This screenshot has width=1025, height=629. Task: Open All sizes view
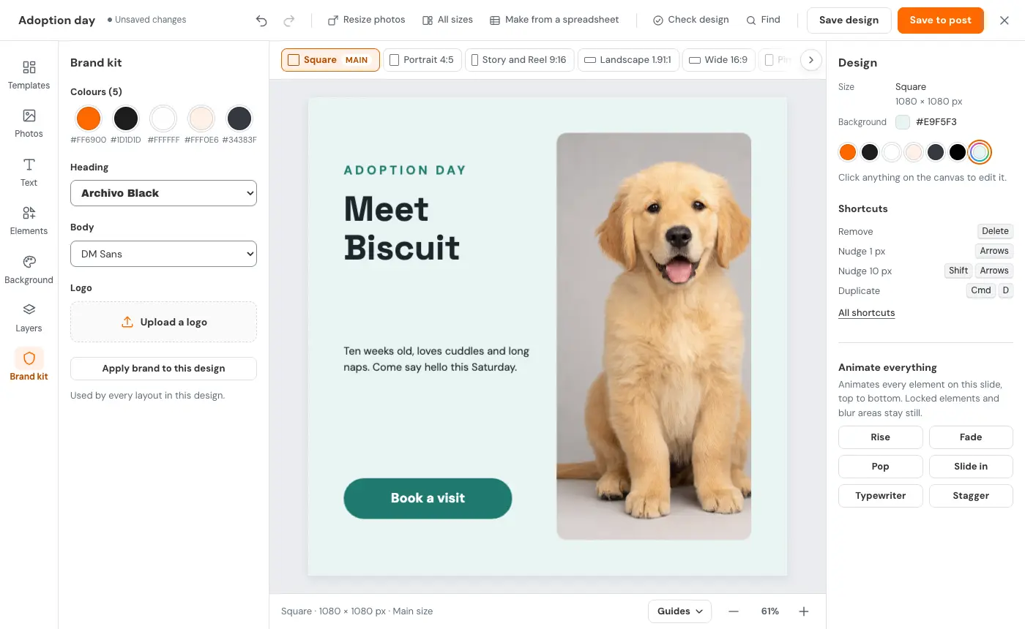click(x=447, y=20)
